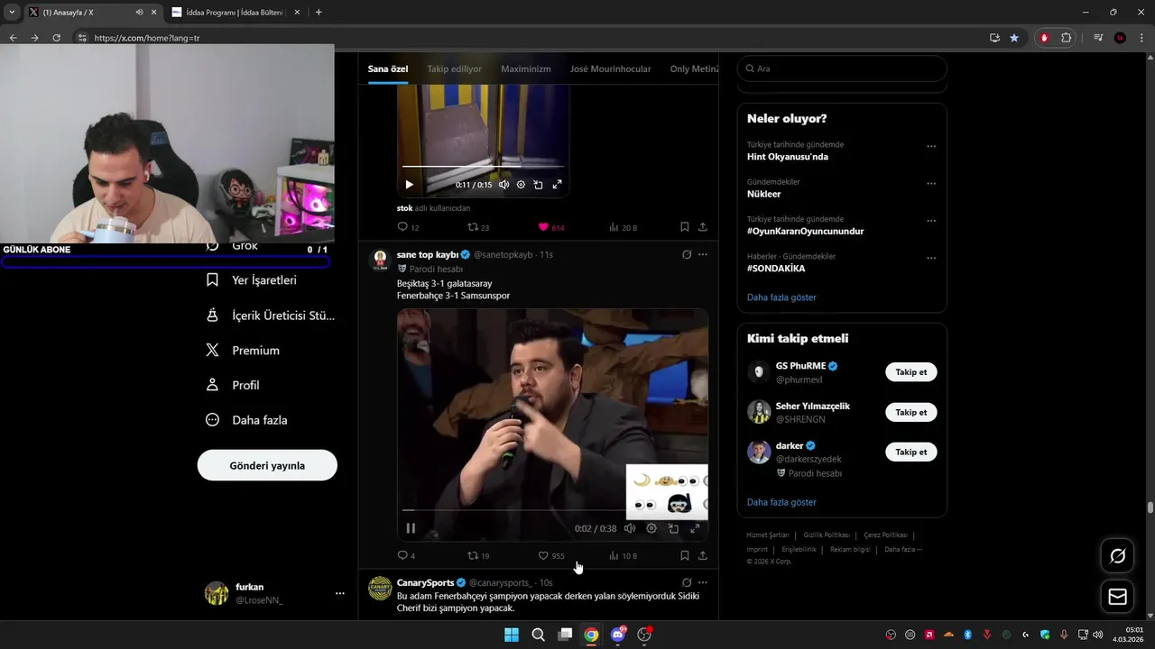This screenshot has height=649, width=1155.
Task: Open Windows Start menu
Action: [512, 635]
